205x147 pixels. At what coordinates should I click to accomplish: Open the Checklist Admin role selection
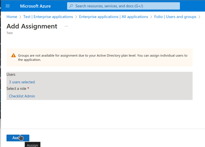[x=22, y=96]
